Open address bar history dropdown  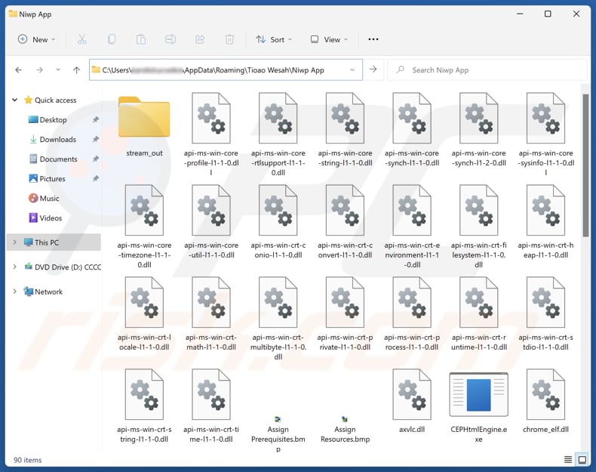click(352, 70)
